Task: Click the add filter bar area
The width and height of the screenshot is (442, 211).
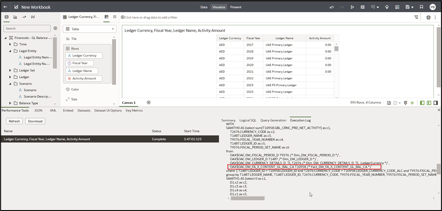Action: click(x=149, y=18)
